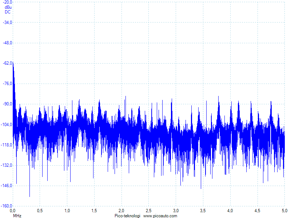Click the 1,5 x-axis label
The width and height of the screenshot is (291, 218).
pos(94,211)
